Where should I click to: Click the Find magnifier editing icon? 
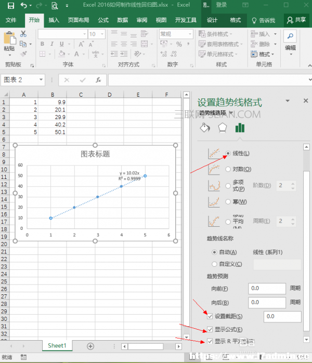[290, 36]
